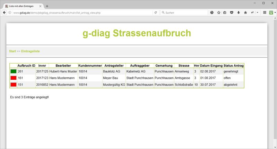This screenshot has height=149, width=277.
Task: Click the green status swatch for entry 261
Action: [x=13, y=71]
